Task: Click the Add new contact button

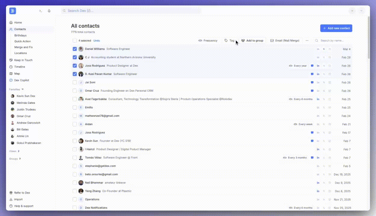Action: 336,28
